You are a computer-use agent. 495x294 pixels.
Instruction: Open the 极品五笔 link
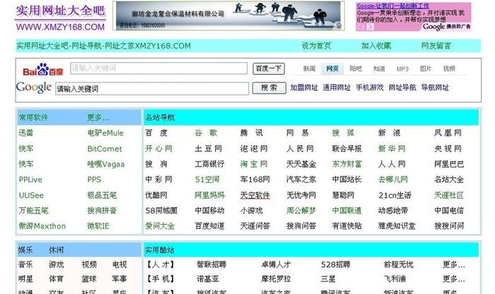coord(102,195)
